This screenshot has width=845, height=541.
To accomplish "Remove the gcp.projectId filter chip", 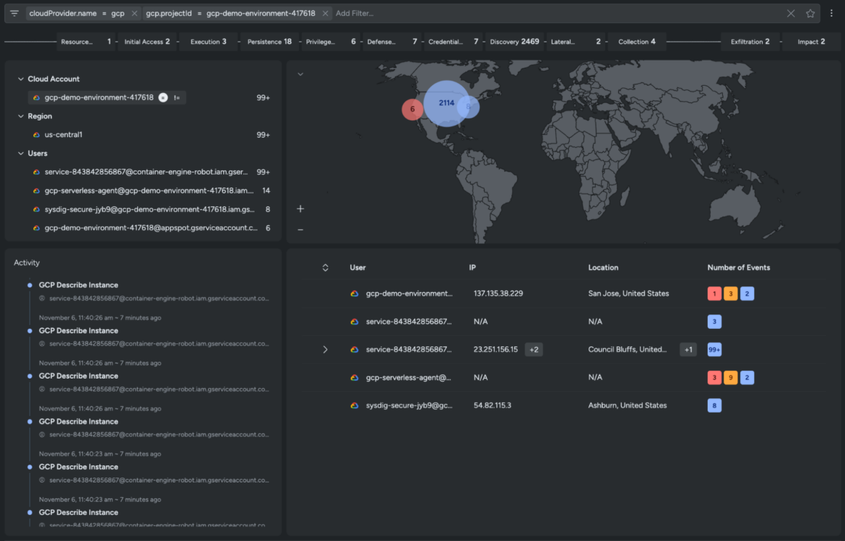I will pos(325,14).
